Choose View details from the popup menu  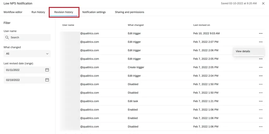pos(243,51)
